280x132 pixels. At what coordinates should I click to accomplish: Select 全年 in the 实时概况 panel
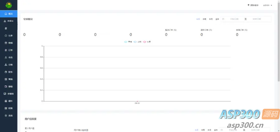pos(217,19)
